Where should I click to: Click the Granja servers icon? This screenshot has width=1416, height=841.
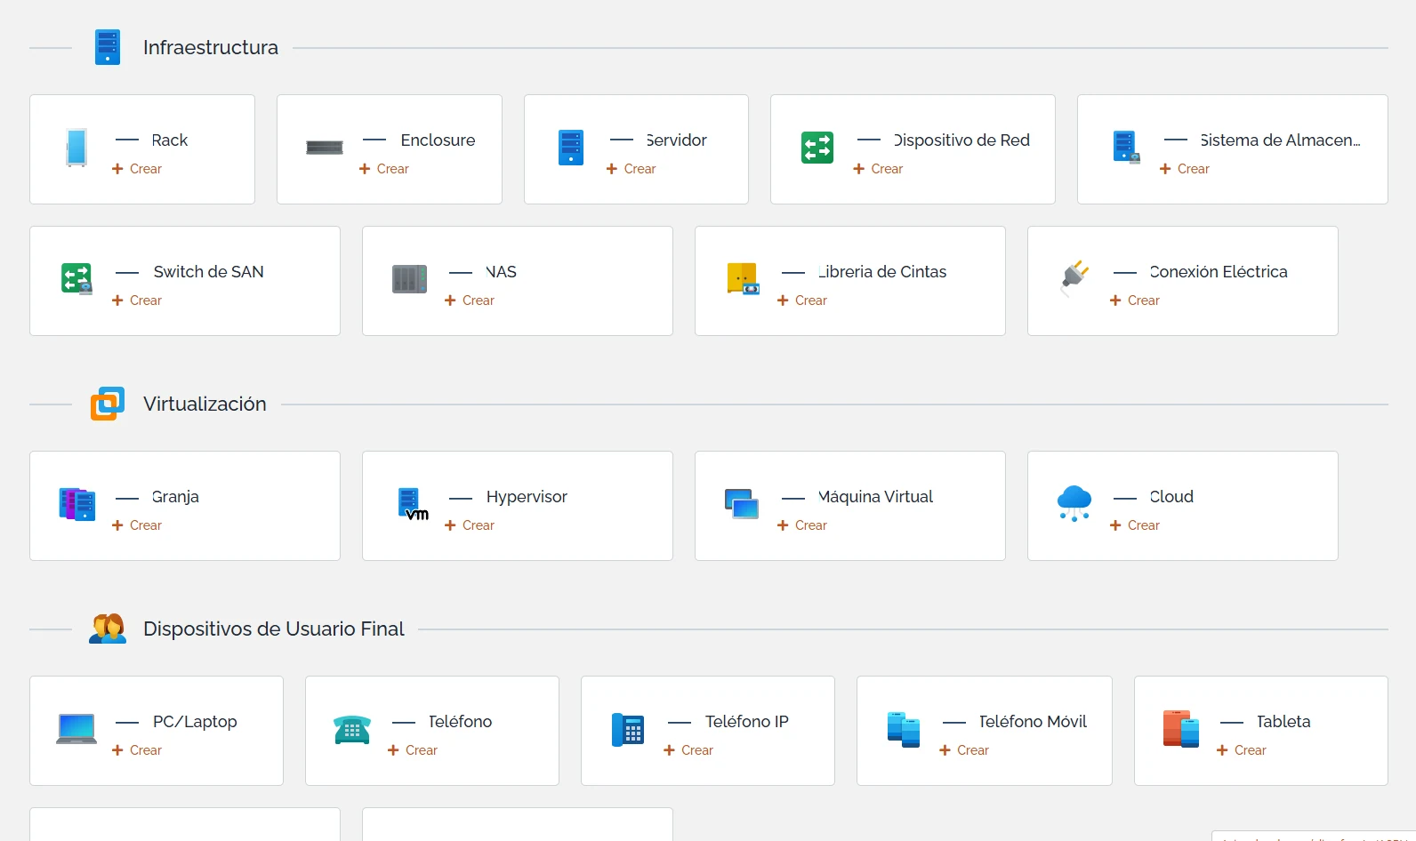pos(77,504)
